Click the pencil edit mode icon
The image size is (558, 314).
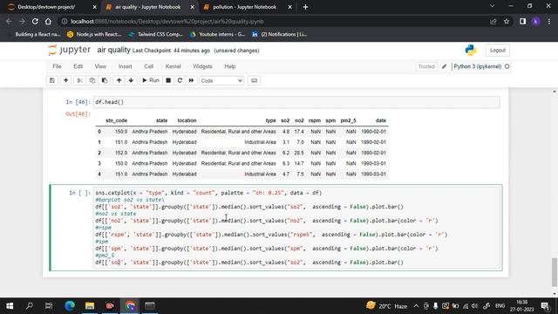pos(444,66)
